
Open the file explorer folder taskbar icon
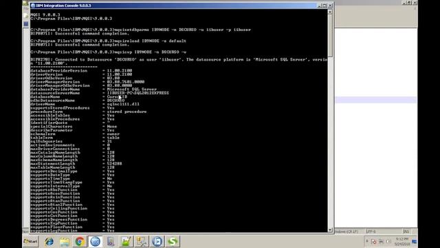(64, 242)
